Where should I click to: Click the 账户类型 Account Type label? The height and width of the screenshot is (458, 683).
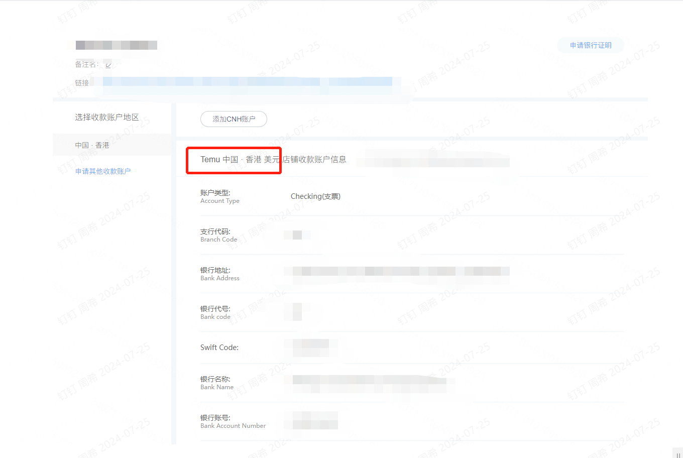tap(220, 196)
